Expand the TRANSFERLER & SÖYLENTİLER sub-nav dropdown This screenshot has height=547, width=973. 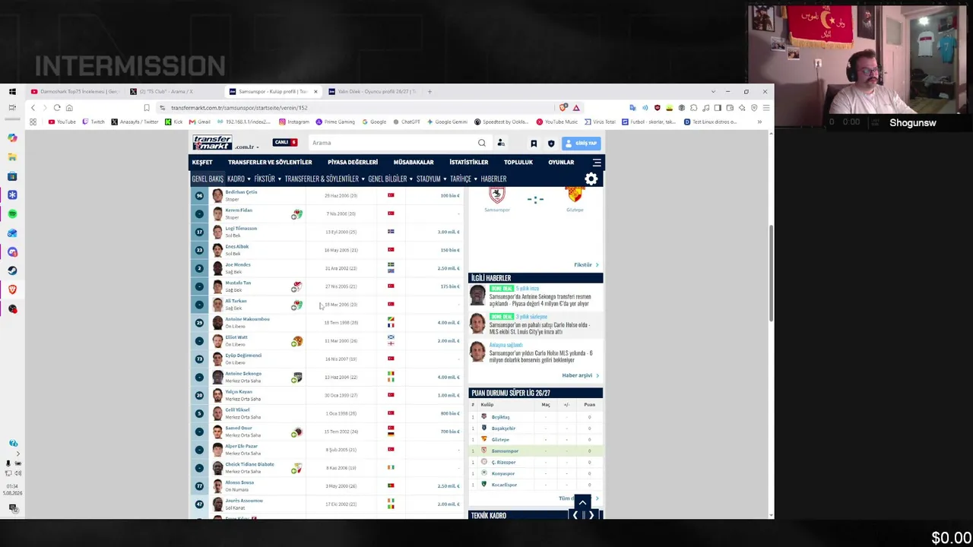tap(325, 179)
